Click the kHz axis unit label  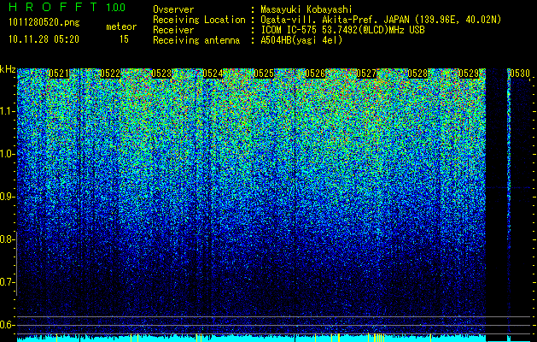click(x=8, y=69)
